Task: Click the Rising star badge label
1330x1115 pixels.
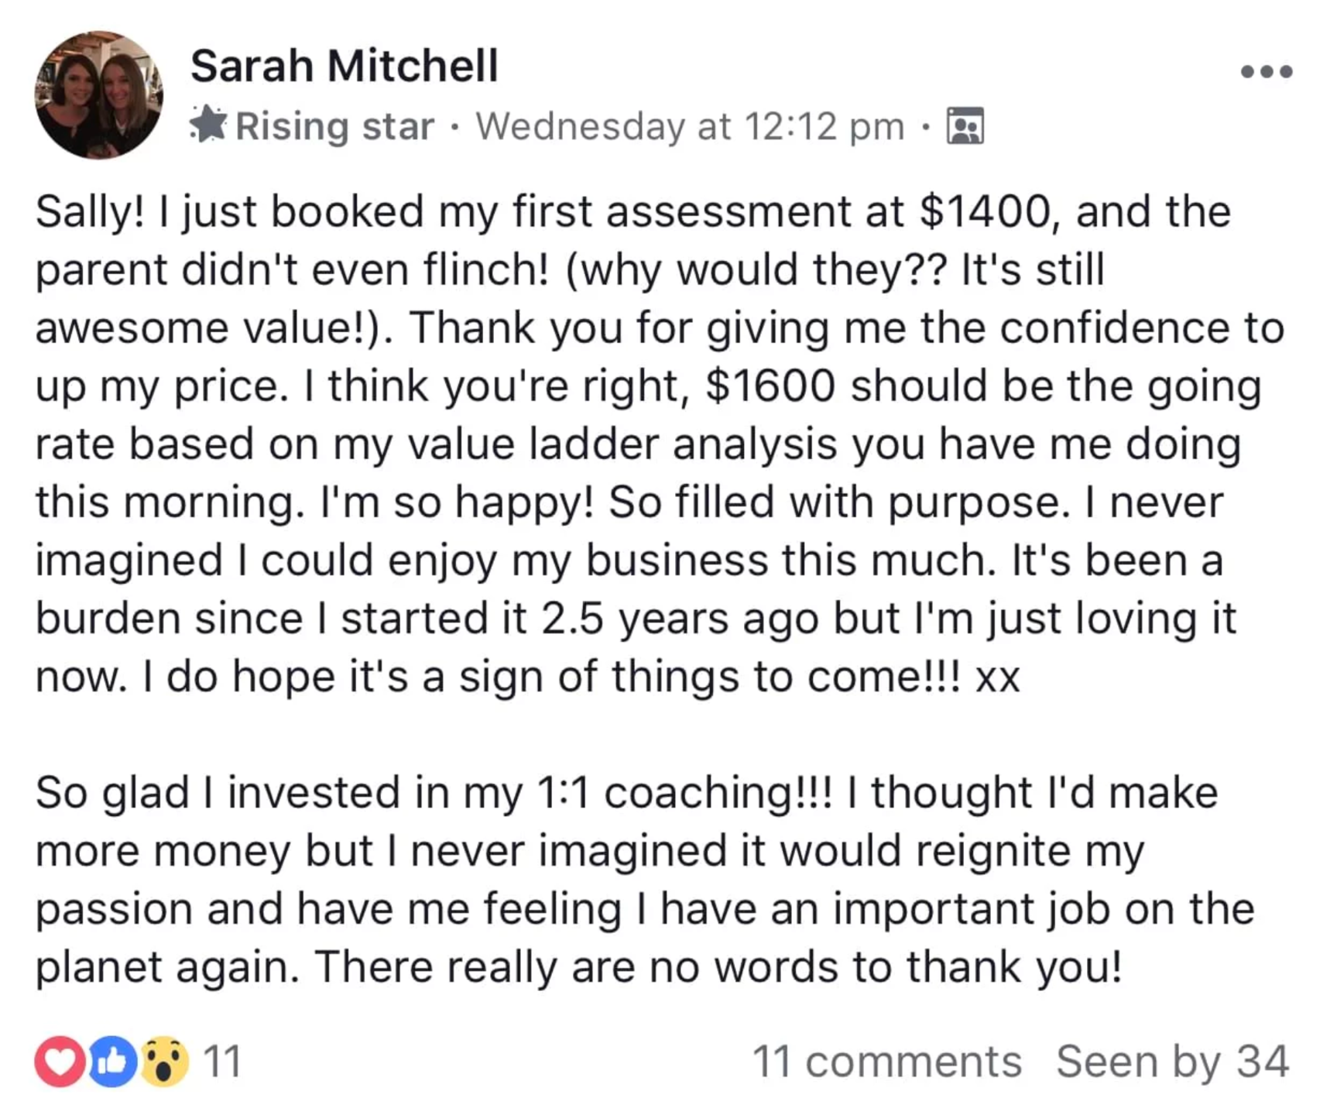Action: (334, 126)
